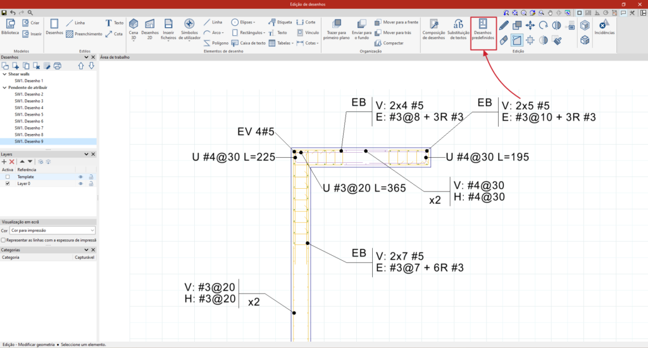The width and height of the screenshot is (648, 348).
Task: Collapse the Pendente de atribuir group
Action: (4, 88)
